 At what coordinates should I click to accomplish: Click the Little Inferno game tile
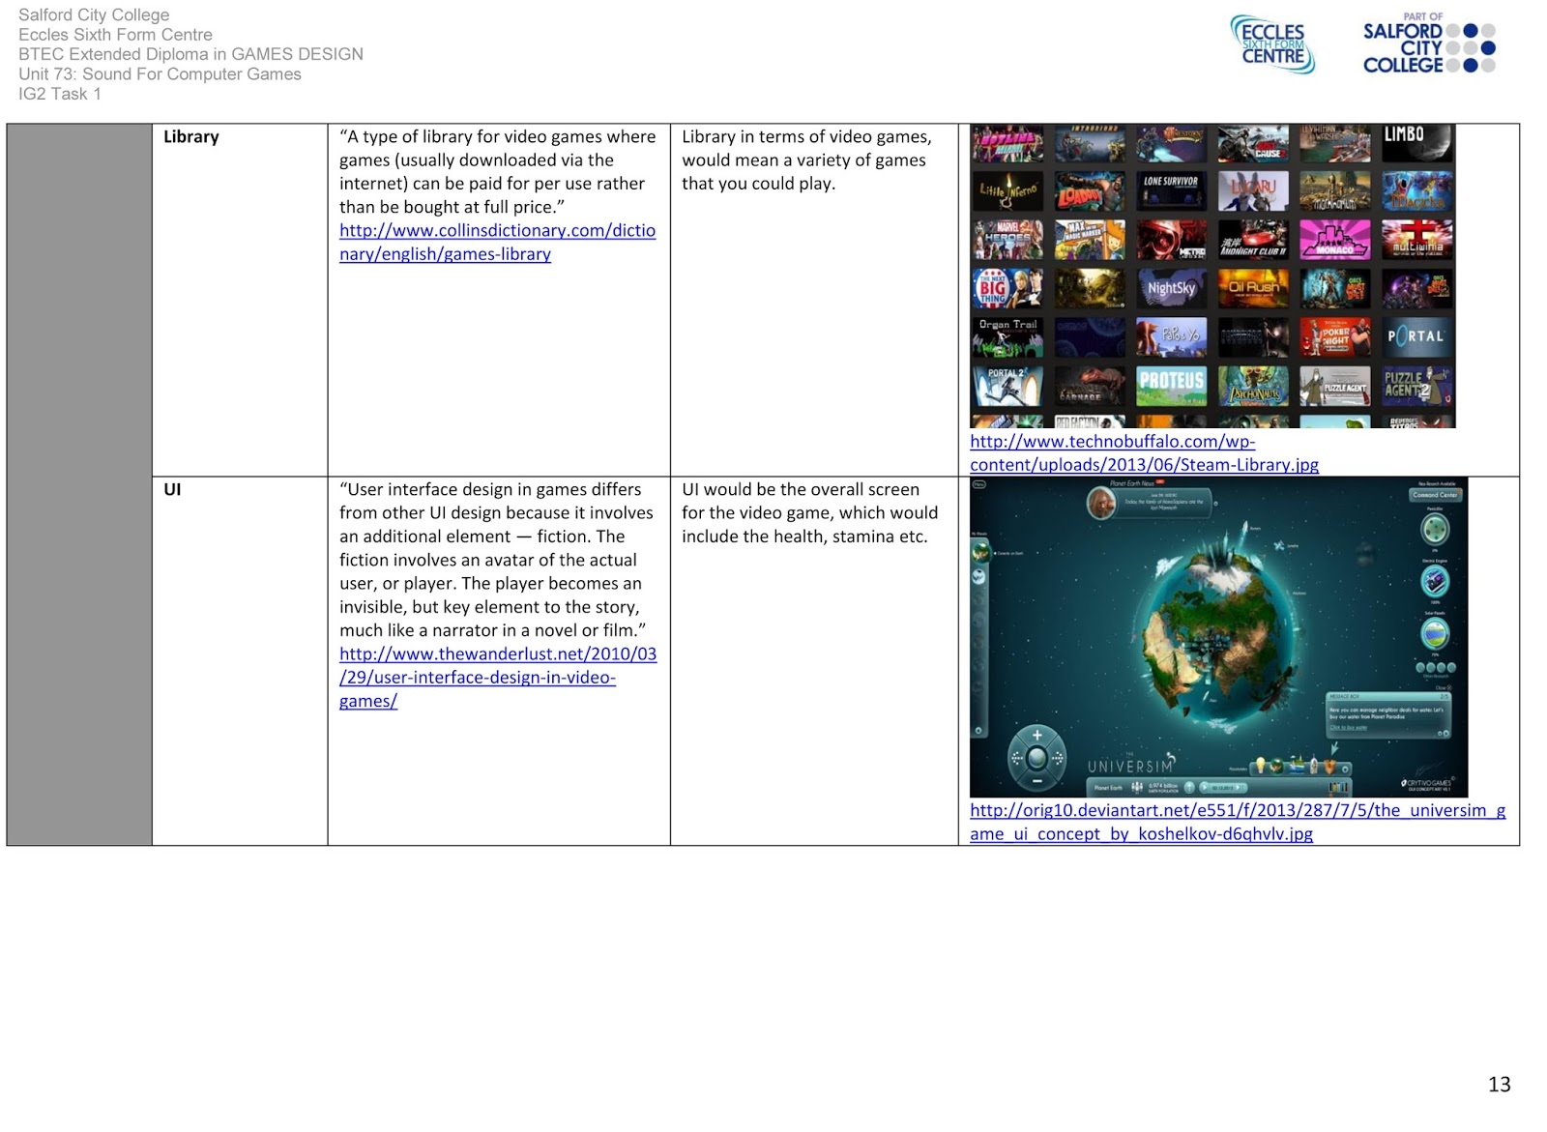[1007, 191]
